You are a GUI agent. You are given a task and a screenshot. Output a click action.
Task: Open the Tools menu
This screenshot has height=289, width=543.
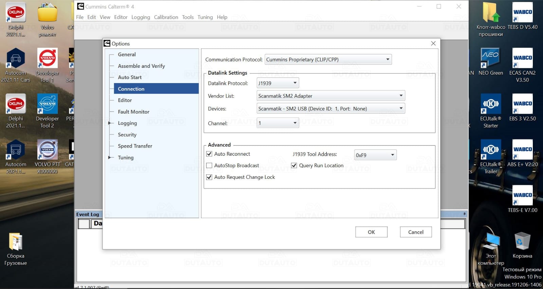pos(187,17)
